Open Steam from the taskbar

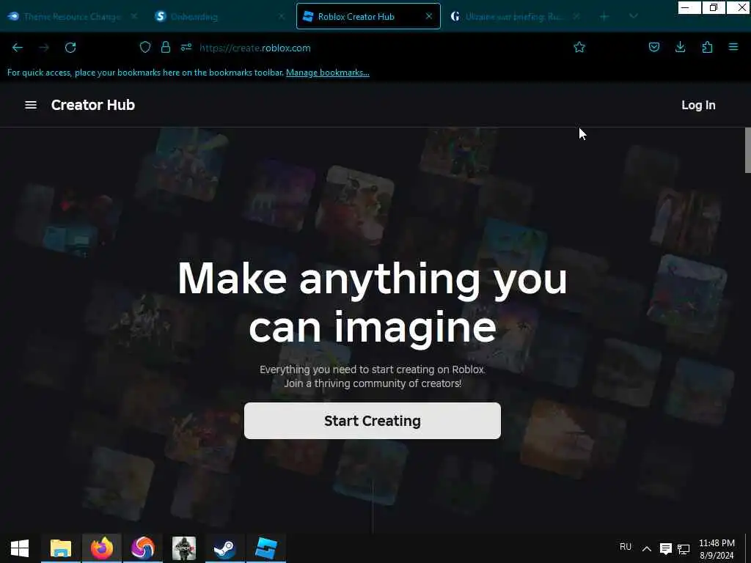pyautogui.click(x=224, y=548)
